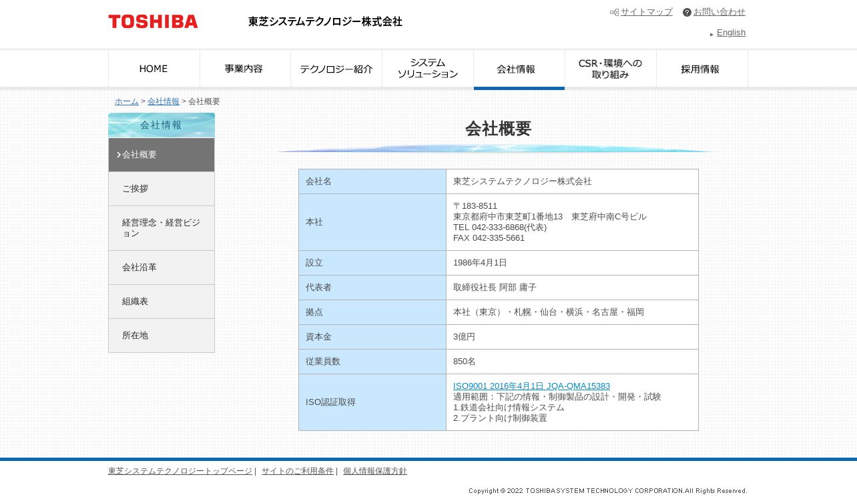Click the 本社 table header cell
Image resolution: width=857 pixels, height=503 pixels.
pos(372,222)
